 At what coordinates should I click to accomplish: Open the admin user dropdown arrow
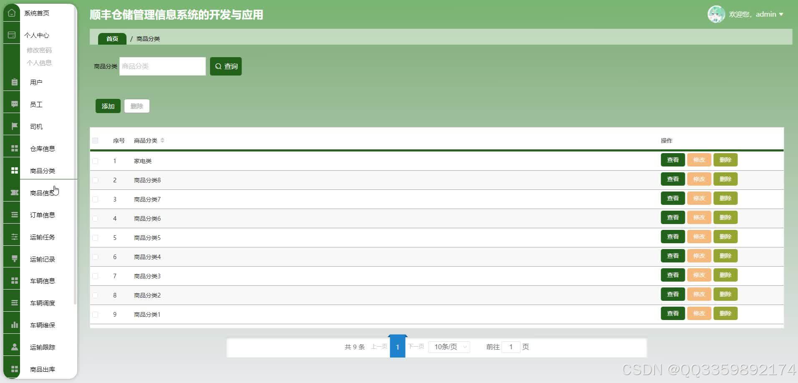pyautogui.click(x=781, y=14)
